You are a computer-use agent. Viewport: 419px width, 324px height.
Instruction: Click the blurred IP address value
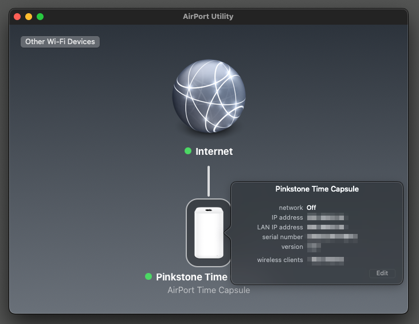coord(328,217)
